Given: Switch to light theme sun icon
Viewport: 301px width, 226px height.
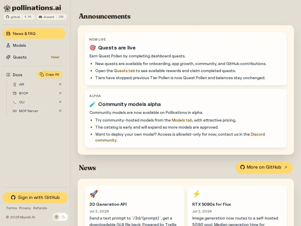Looking at the screenshot, I should (x=56, y=217).
